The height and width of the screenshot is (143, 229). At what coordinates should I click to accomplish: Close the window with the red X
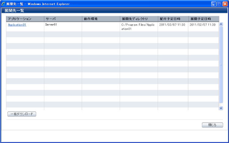click(x=225, y=4)
